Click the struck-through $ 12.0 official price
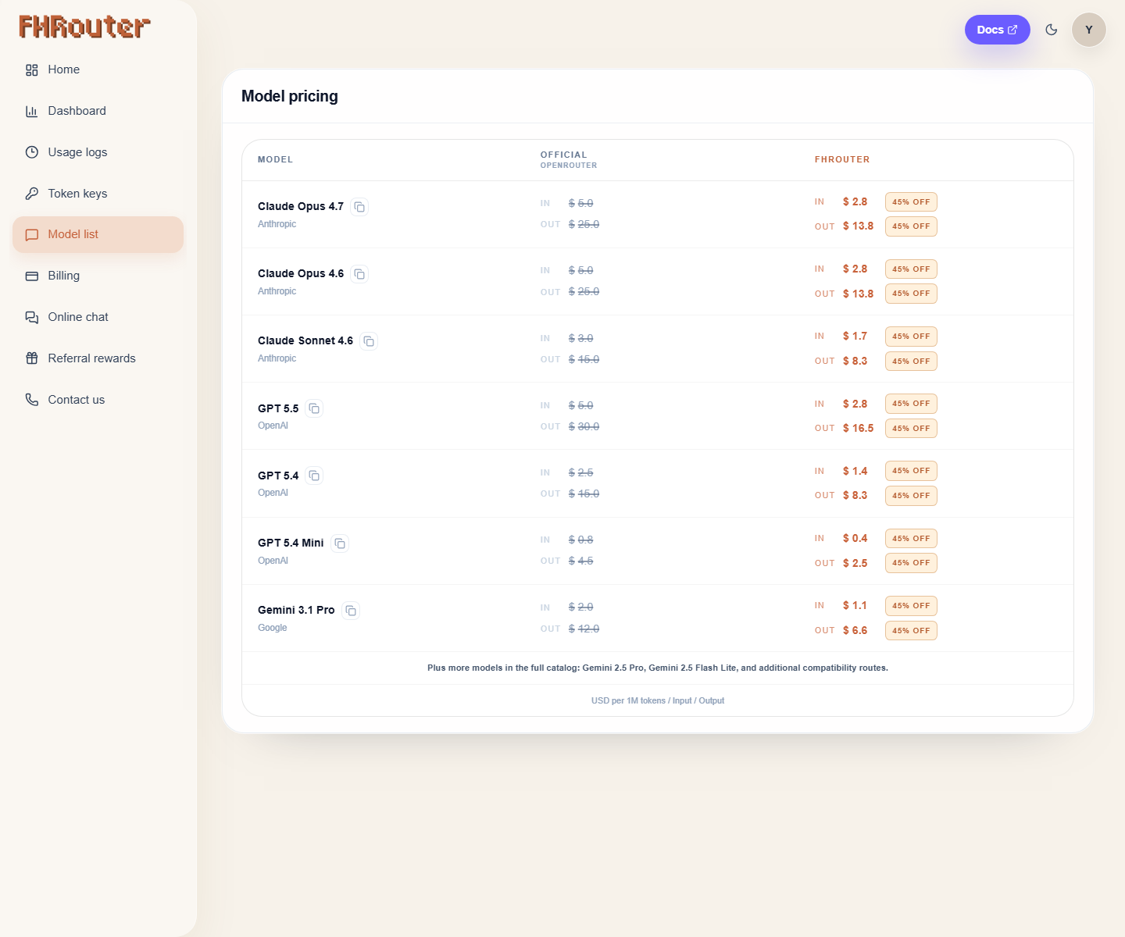Image resolution: width=1125 pixels, height=937 pixels. (584, 629)
